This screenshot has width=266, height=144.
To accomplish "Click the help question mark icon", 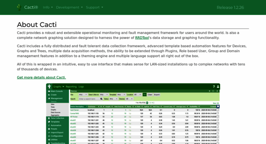I will tap(214, 86).
